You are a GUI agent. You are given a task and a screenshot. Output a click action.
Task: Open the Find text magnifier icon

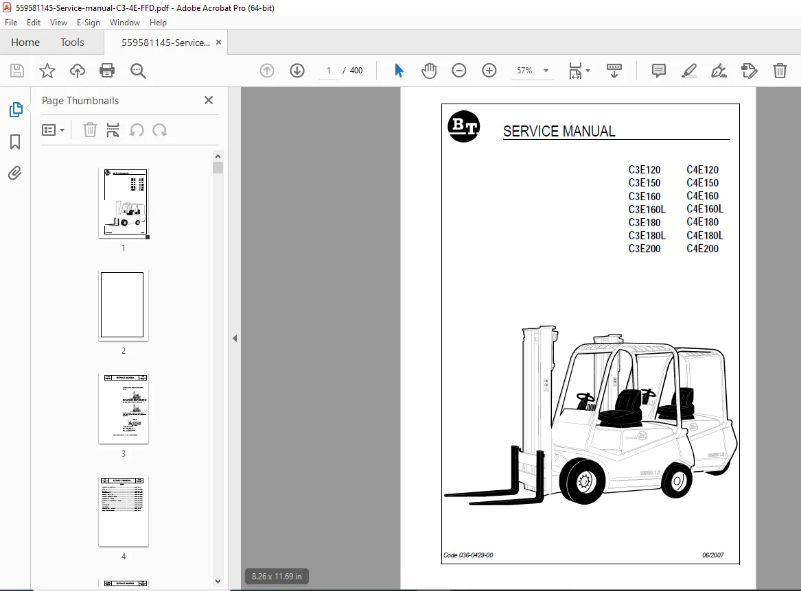pos(138,71)
